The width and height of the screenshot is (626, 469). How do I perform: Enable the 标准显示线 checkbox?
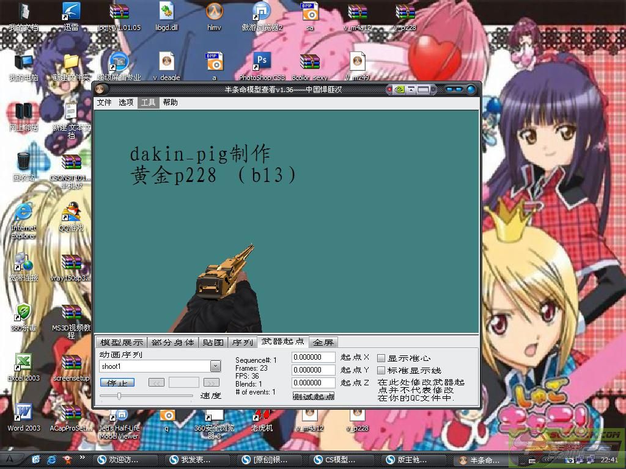pyautogui.click(x=381, y=370)
